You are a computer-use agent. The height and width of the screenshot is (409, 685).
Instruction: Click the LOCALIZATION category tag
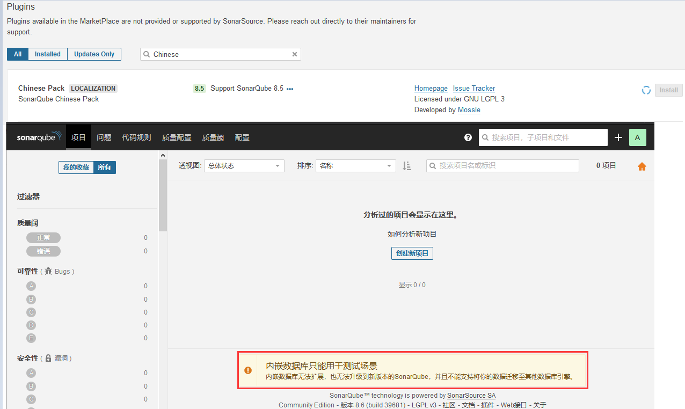93,89
